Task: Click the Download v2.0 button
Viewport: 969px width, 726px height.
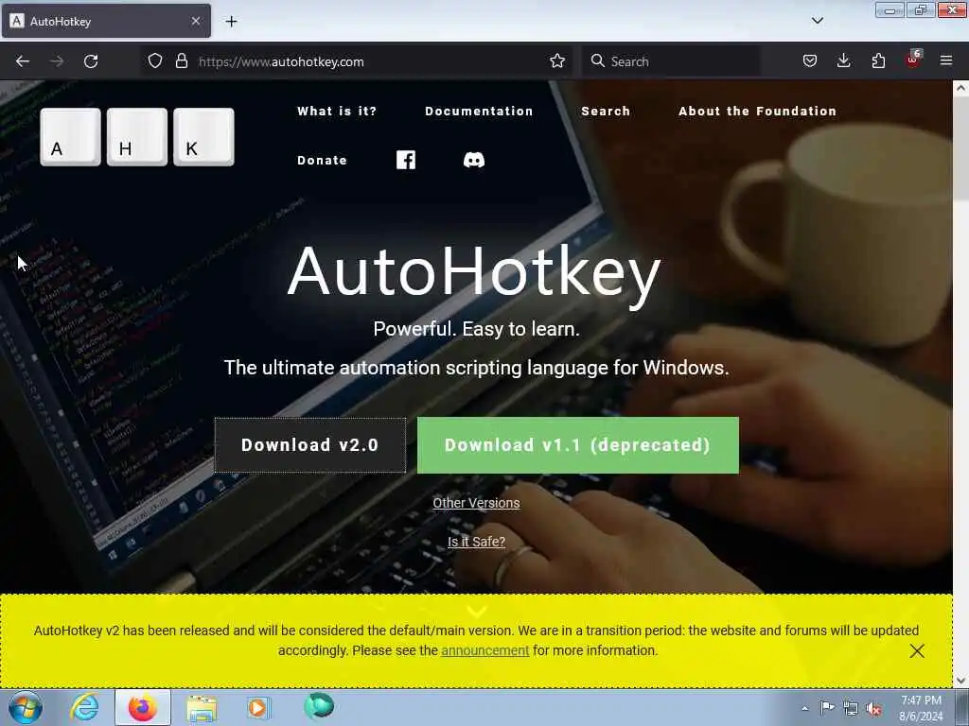Action: click(310, 445)
